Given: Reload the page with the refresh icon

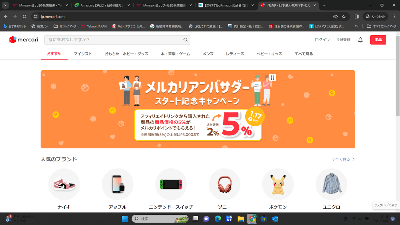Looking at the screenshot, I should tap(24, 16).
